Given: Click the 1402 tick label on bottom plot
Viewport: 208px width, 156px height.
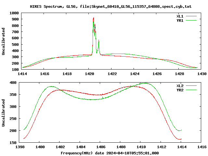Looking at the screenshot, I should coord(60,147).
